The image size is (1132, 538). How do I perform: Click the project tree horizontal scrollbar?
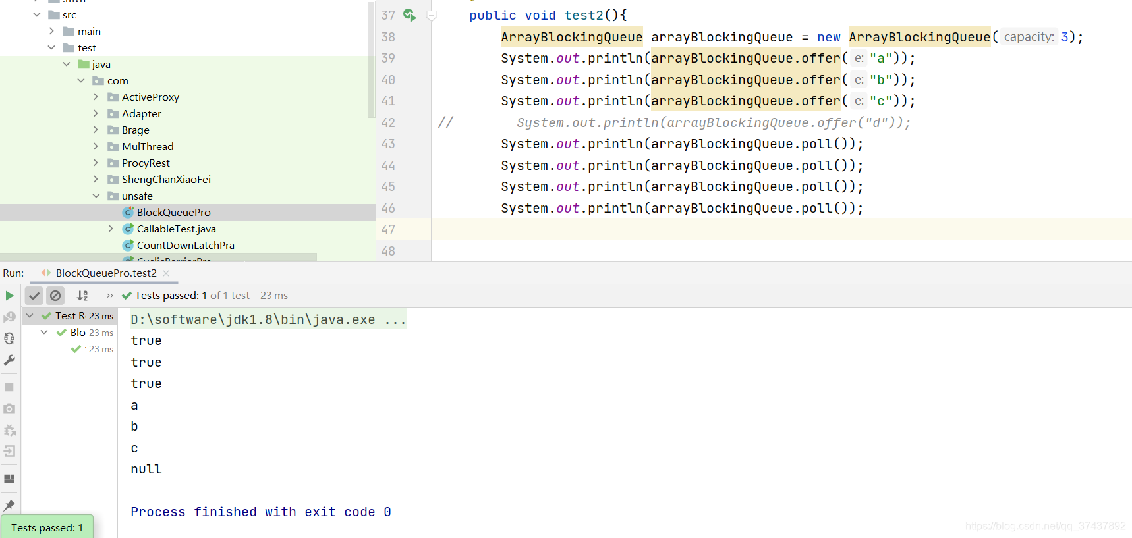(x=158, y=257)
